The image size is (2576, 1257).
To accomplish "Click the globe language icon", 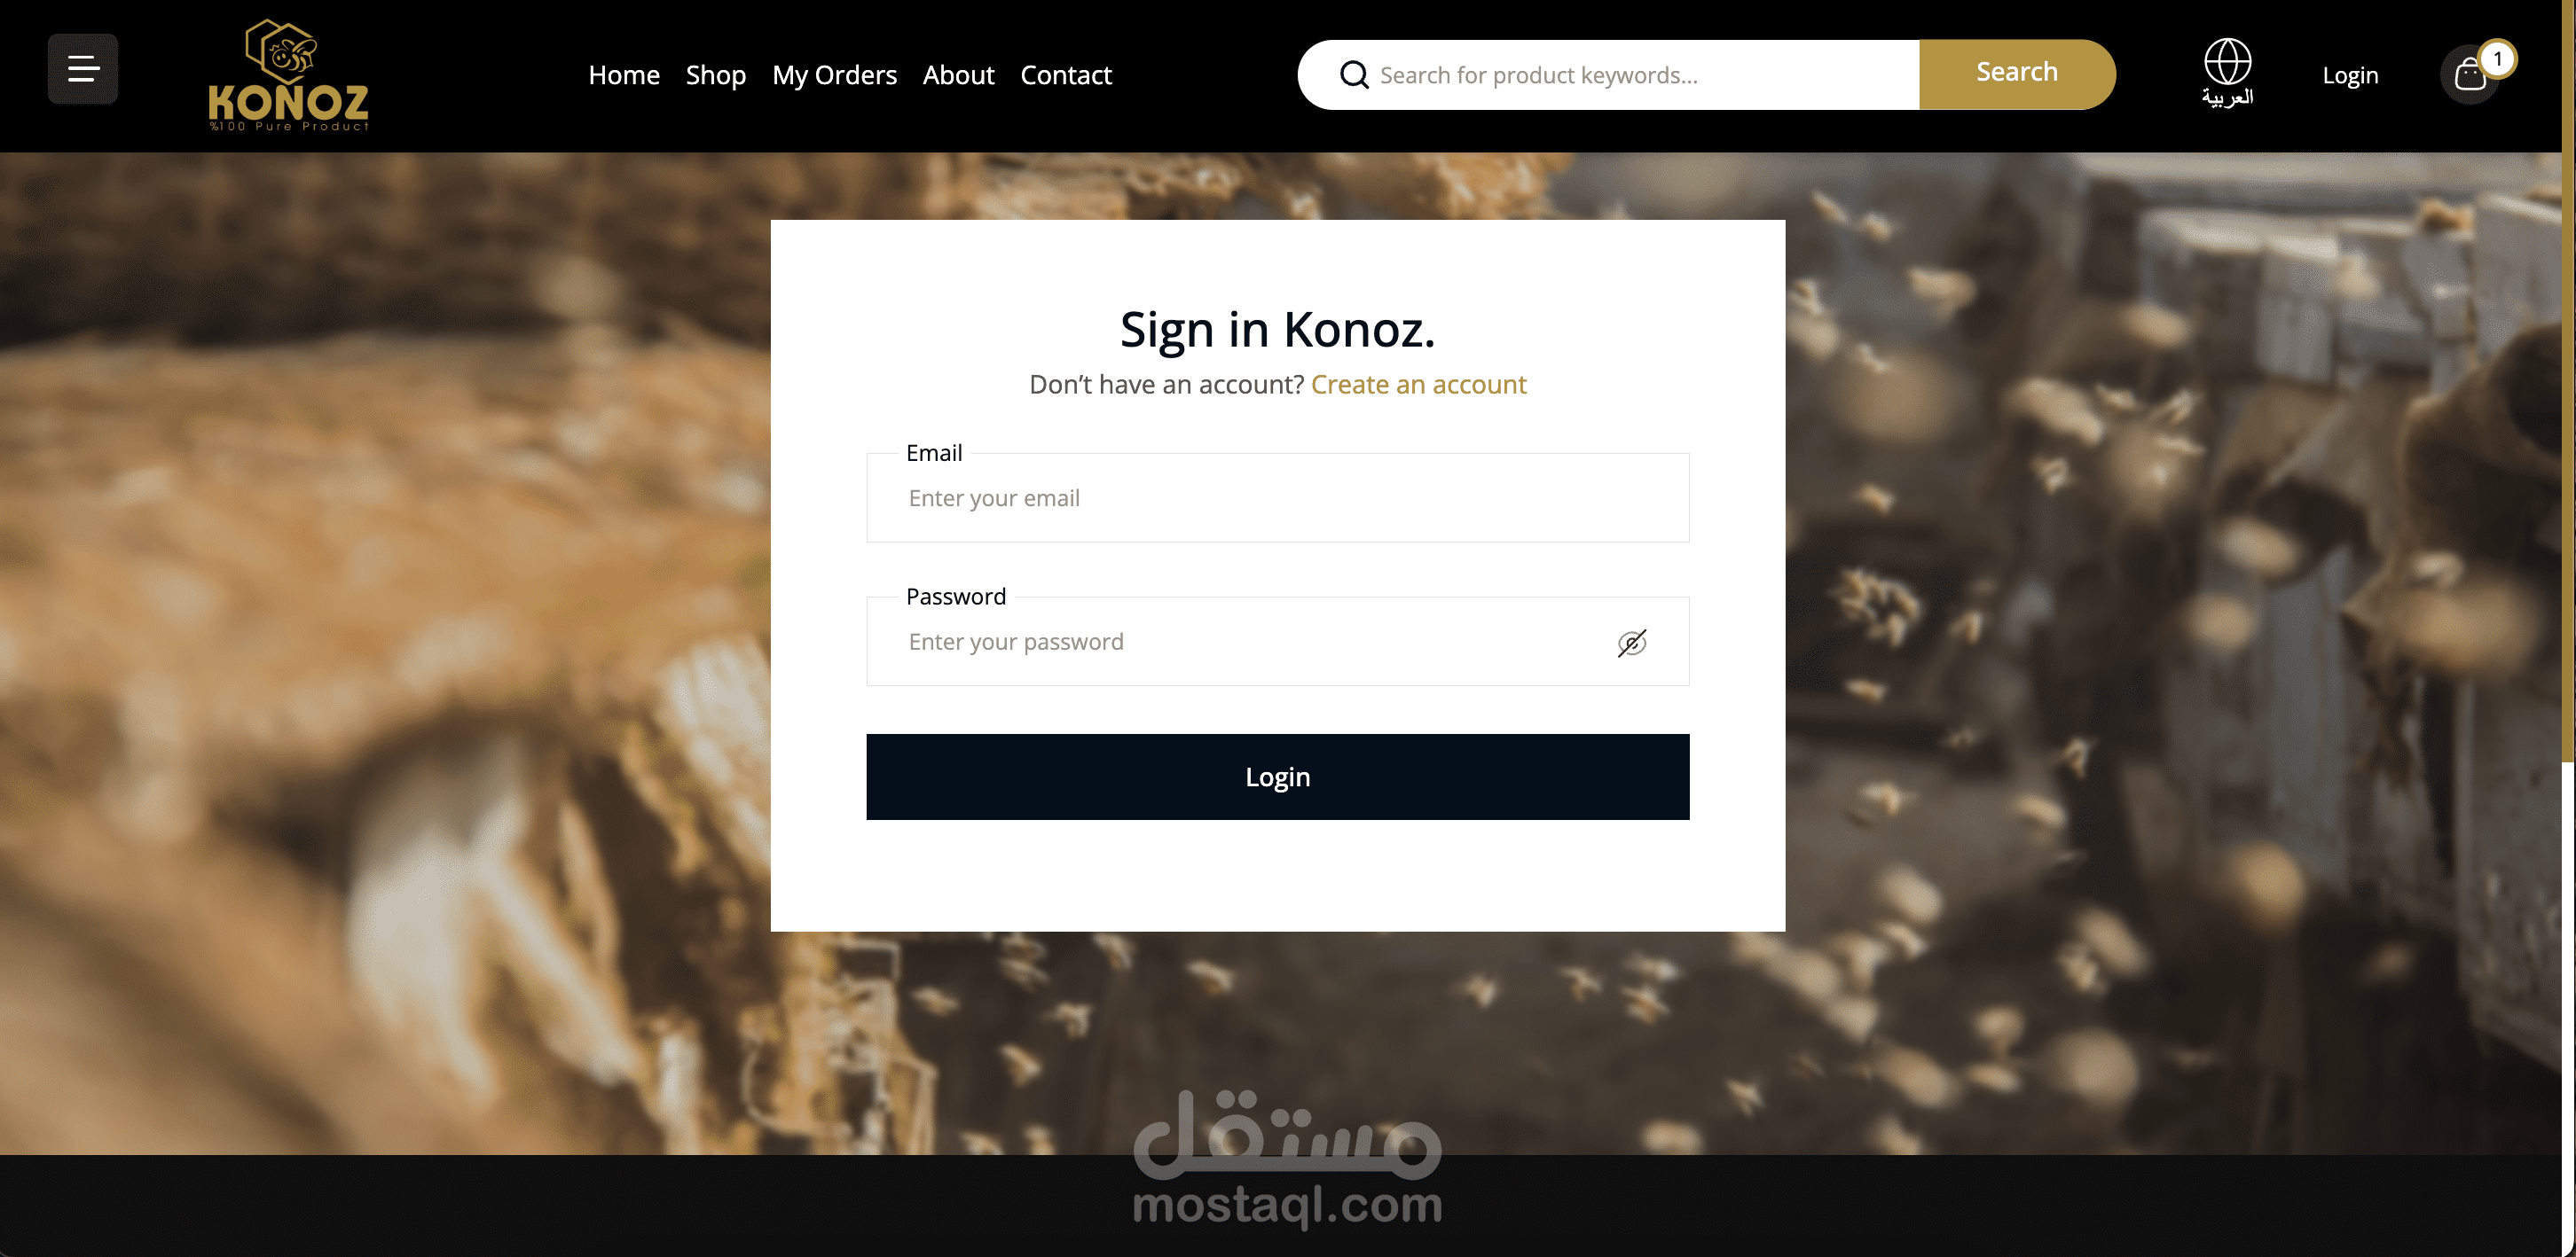I will click(x=2227, y=62).
